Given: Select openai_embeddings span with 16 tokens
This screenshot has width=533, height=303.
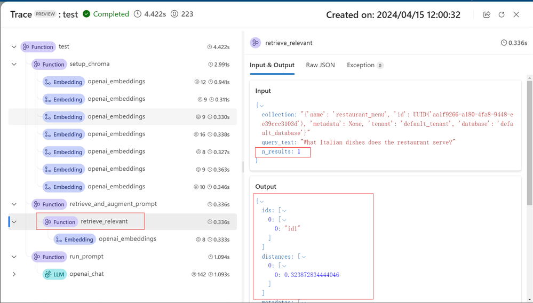Looking at the screenshot, I should coord(122,134).
